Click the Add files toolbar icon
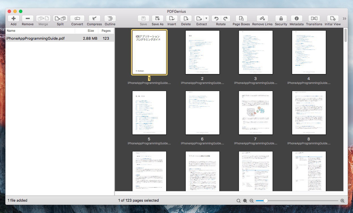 (13, 18)
